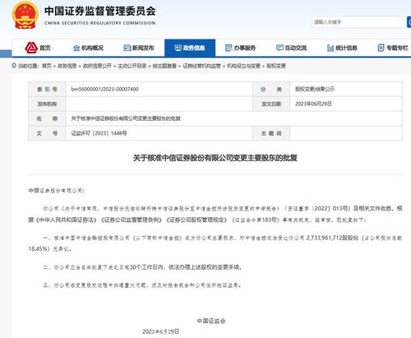This screenshot has width=411, height=338.
Task: Click the article heading 关于核准中信证券股份有限公司变更主要股东的批复
Action: [x=215, y=158]
